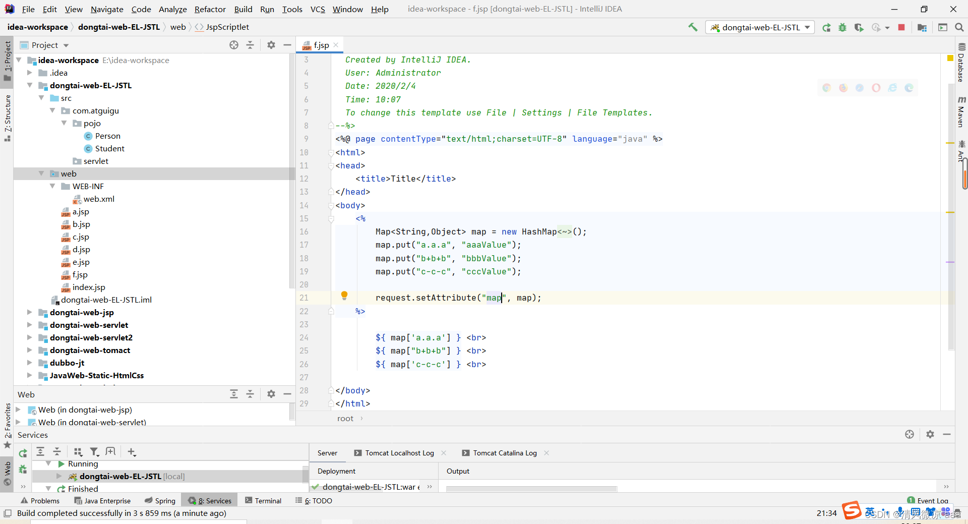Open Search Everywhere magnifier icon
This screenshot has height=524, width=968.
(959, 27)
